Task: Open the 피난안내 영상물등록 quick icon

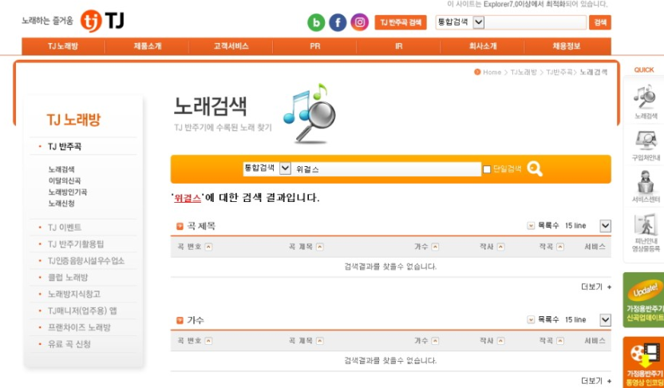Action: [646, 233]
